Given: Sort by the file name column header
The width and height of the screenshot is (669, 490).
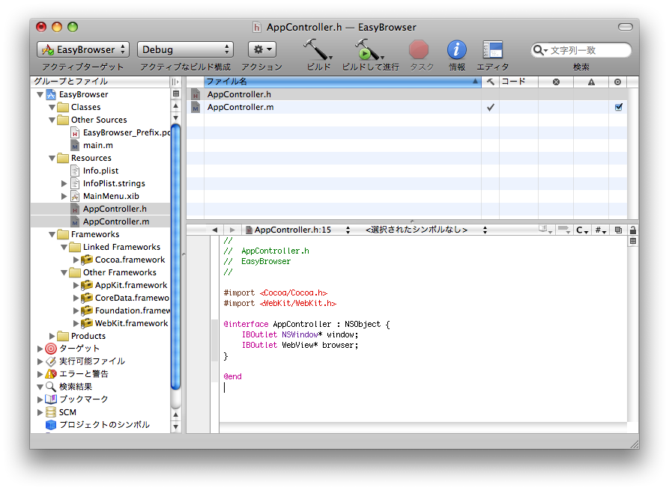Looking at the screenshot, I should (x=342, y=82).
